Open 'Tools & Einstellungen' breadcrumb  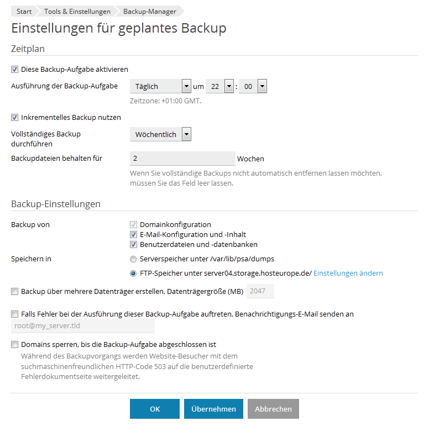tap(77, 12)
